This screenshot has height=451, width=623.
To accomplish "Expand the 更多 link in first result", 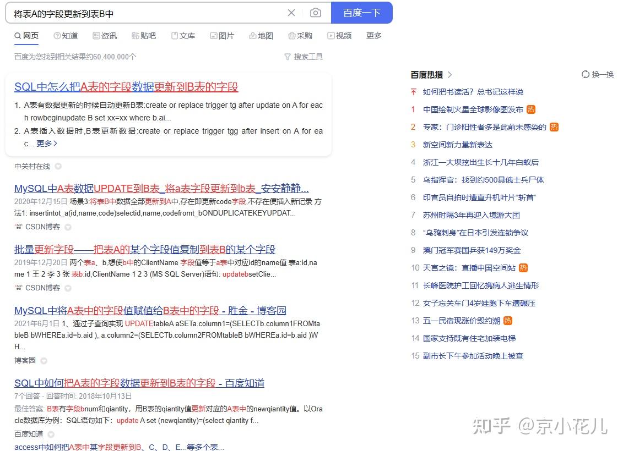I will [47, 143].
